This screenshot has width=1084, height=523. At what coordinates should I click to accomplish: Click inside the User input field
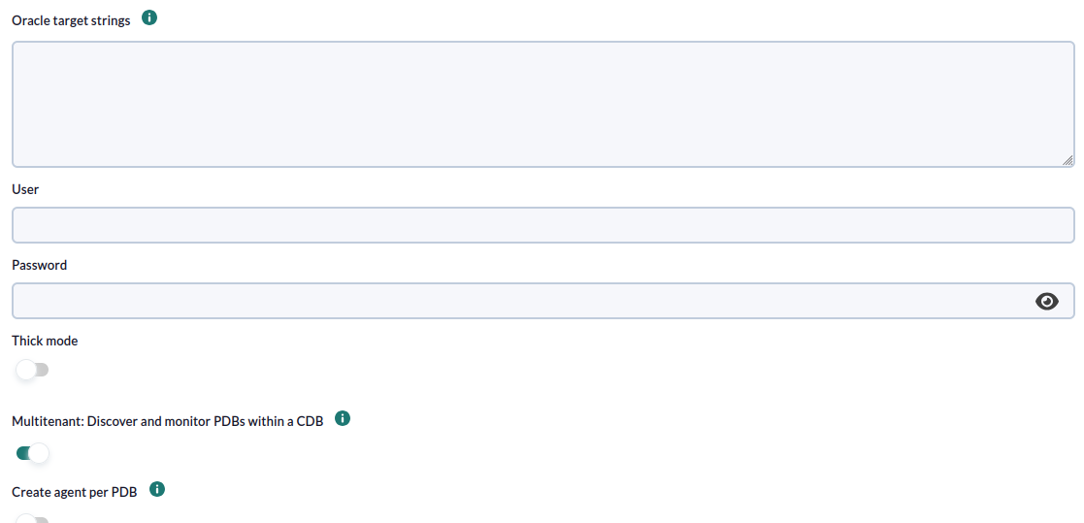point(543,225)
